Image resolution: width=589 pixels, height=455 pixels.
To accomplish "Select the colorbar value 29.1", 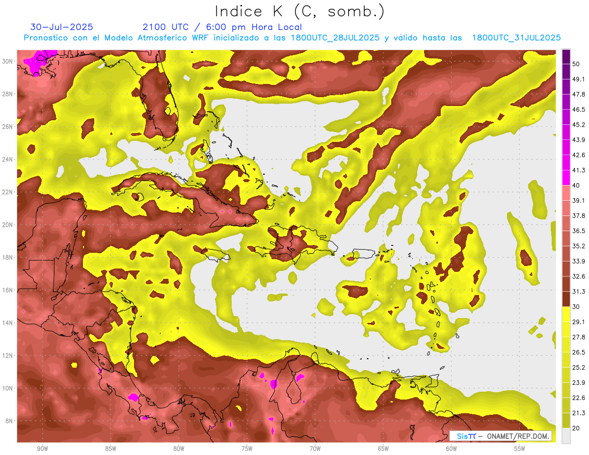I will [x=579, y=322].
